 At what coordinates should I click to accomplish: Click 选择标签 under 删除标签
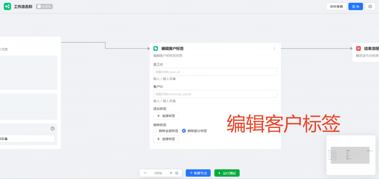click(x=166, y=139)
